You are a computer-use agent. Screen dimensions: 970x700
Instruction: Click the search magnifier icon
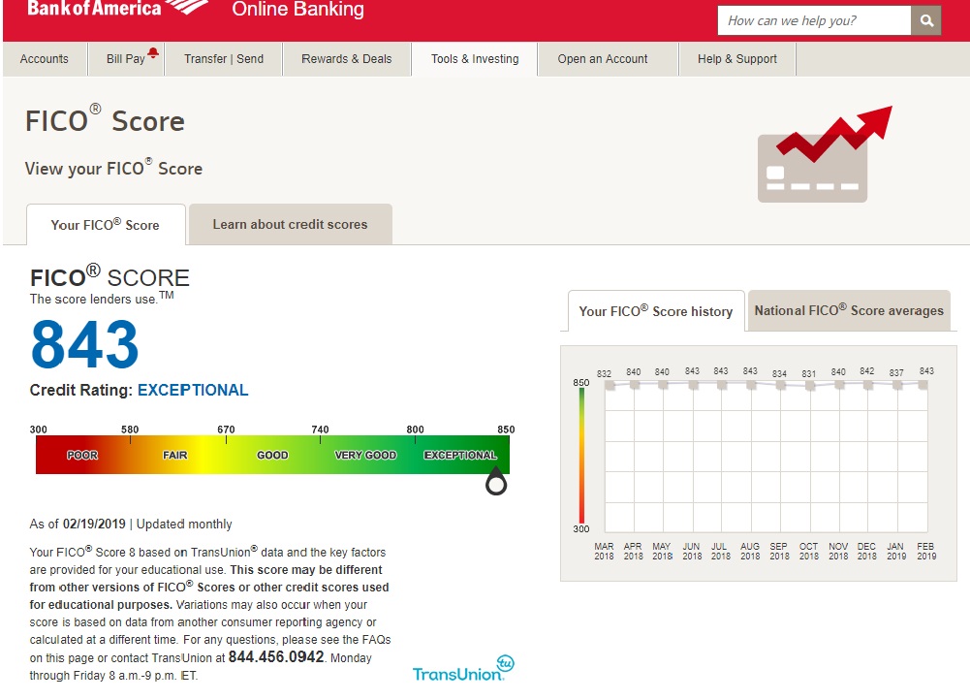pos(926,21)
